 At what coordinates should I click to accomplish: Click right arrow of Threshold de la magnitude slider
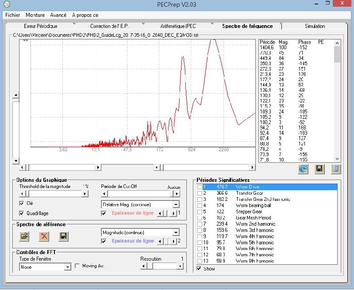(x=85, y=194)
